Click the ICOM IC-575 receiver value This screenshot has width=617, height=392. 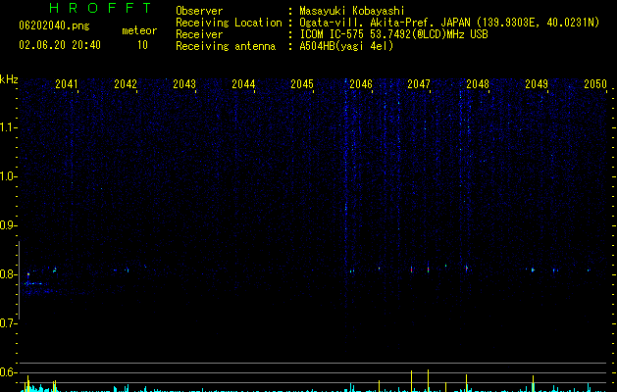tap(393, 34)
